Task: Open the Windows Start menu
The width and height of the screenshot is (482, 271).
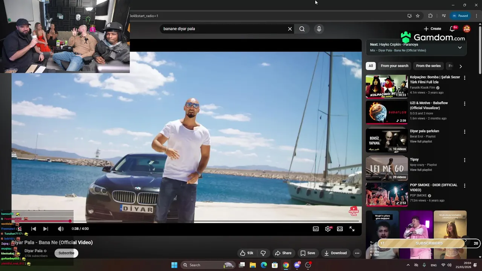Action: point(174,265)
